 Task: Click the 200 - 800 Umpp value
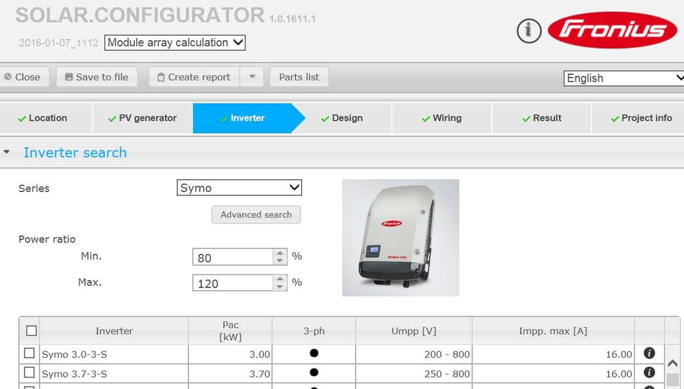click(447, 354)
